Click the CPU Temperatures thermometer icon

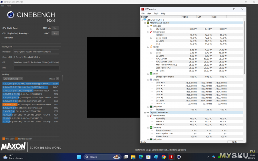tap(151, 32)
